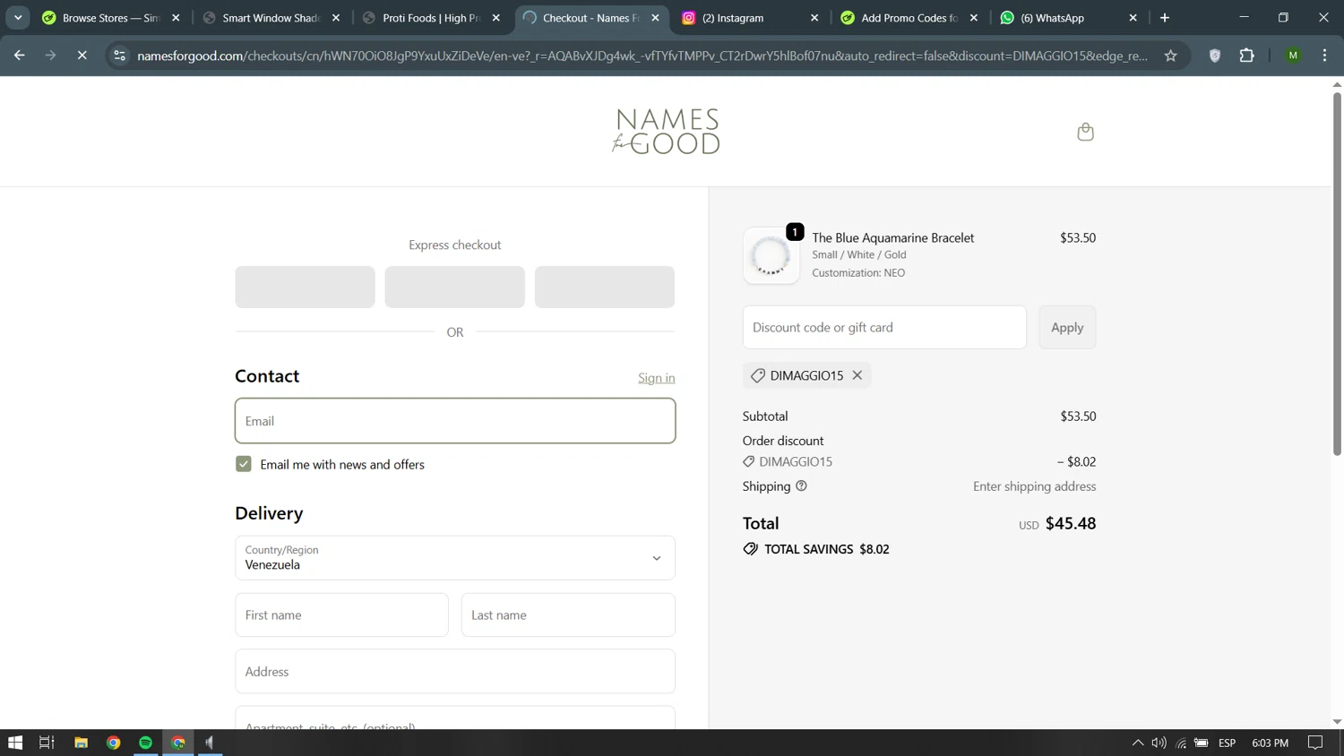Focus the Last name field

tap(568, 615)
